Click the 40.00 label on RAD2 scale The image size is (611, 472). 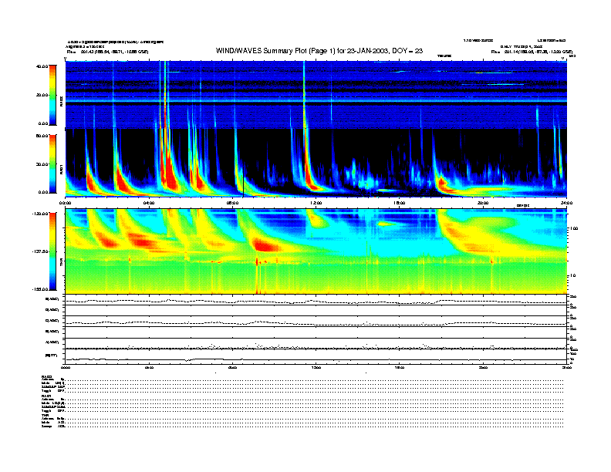(x=42, y=66)
